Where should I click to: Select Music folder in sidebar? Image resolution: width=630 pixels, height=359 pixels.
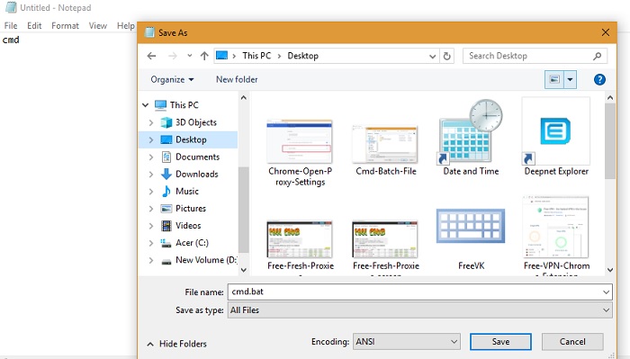click(x=180, y=192)
